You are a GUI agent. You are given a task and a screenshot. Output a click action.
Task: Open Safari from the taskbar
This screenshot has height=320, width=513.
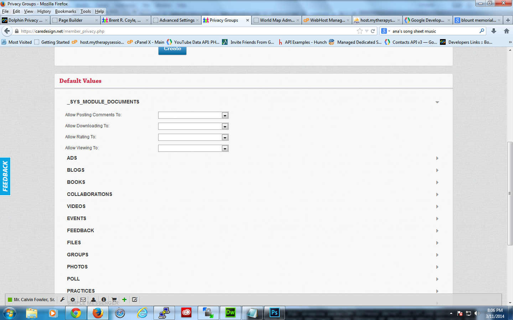(120, 313)
